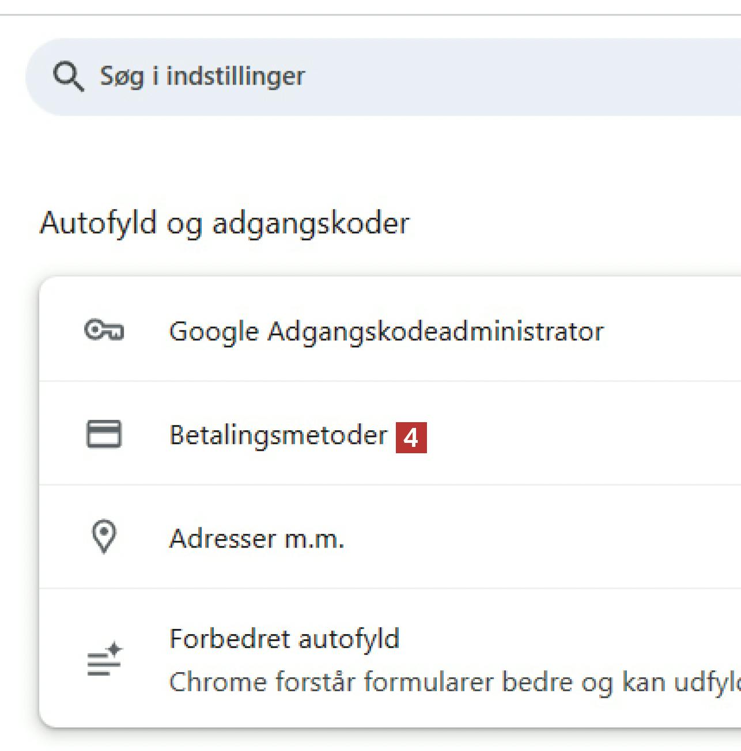Click the location pin icon
Screen dimensions: 741x751
pos(104,537)
